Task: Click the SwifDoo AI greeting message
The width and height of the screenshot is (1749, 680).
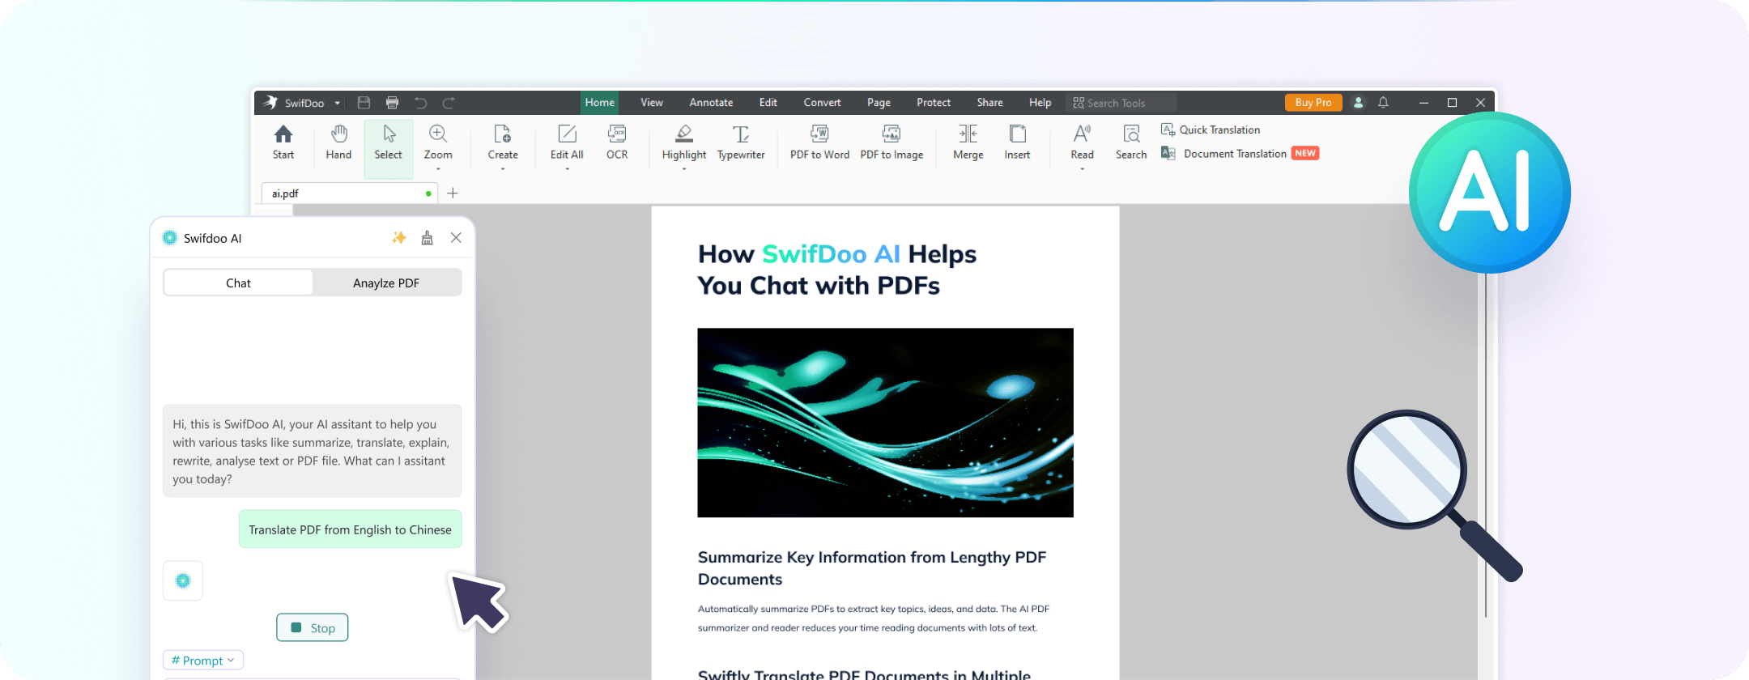Action: pyautogui.click(x=313, y=451)
